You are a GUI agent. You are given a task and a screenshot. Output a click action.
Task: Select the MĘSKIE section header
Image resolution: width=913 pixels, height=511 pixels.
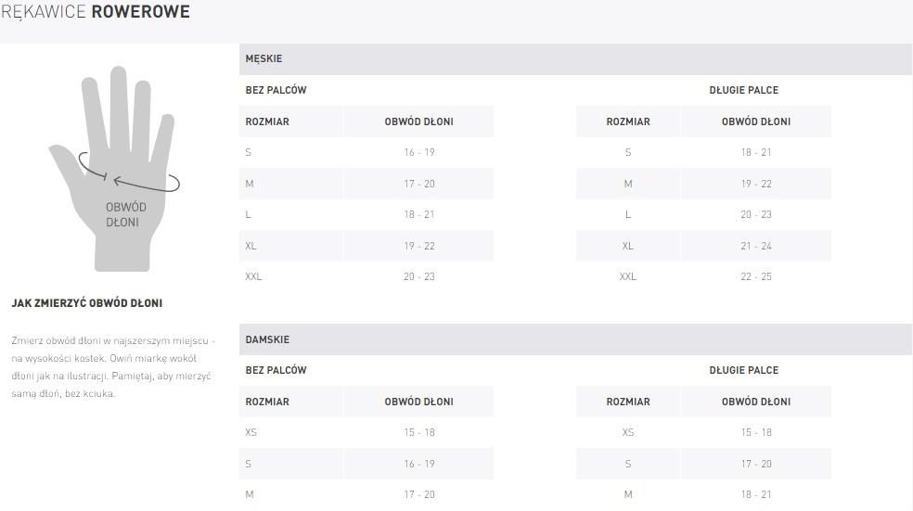point(575,58)
